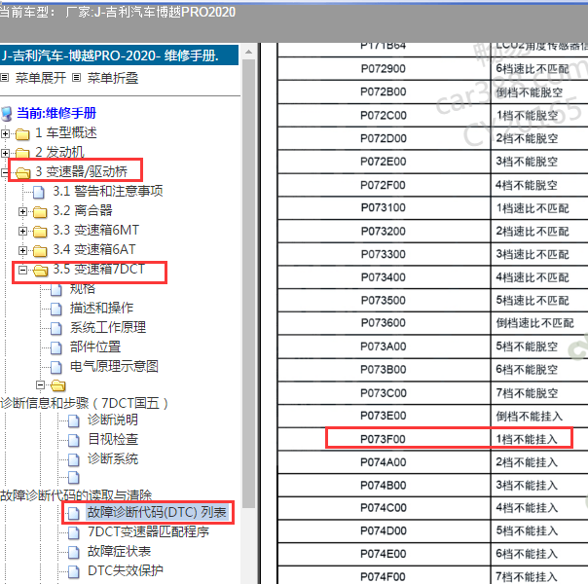The image size is (588, 584).
Task: Click the open folder icon of 3 变速器/驱动桥
Action: [22, 173]
